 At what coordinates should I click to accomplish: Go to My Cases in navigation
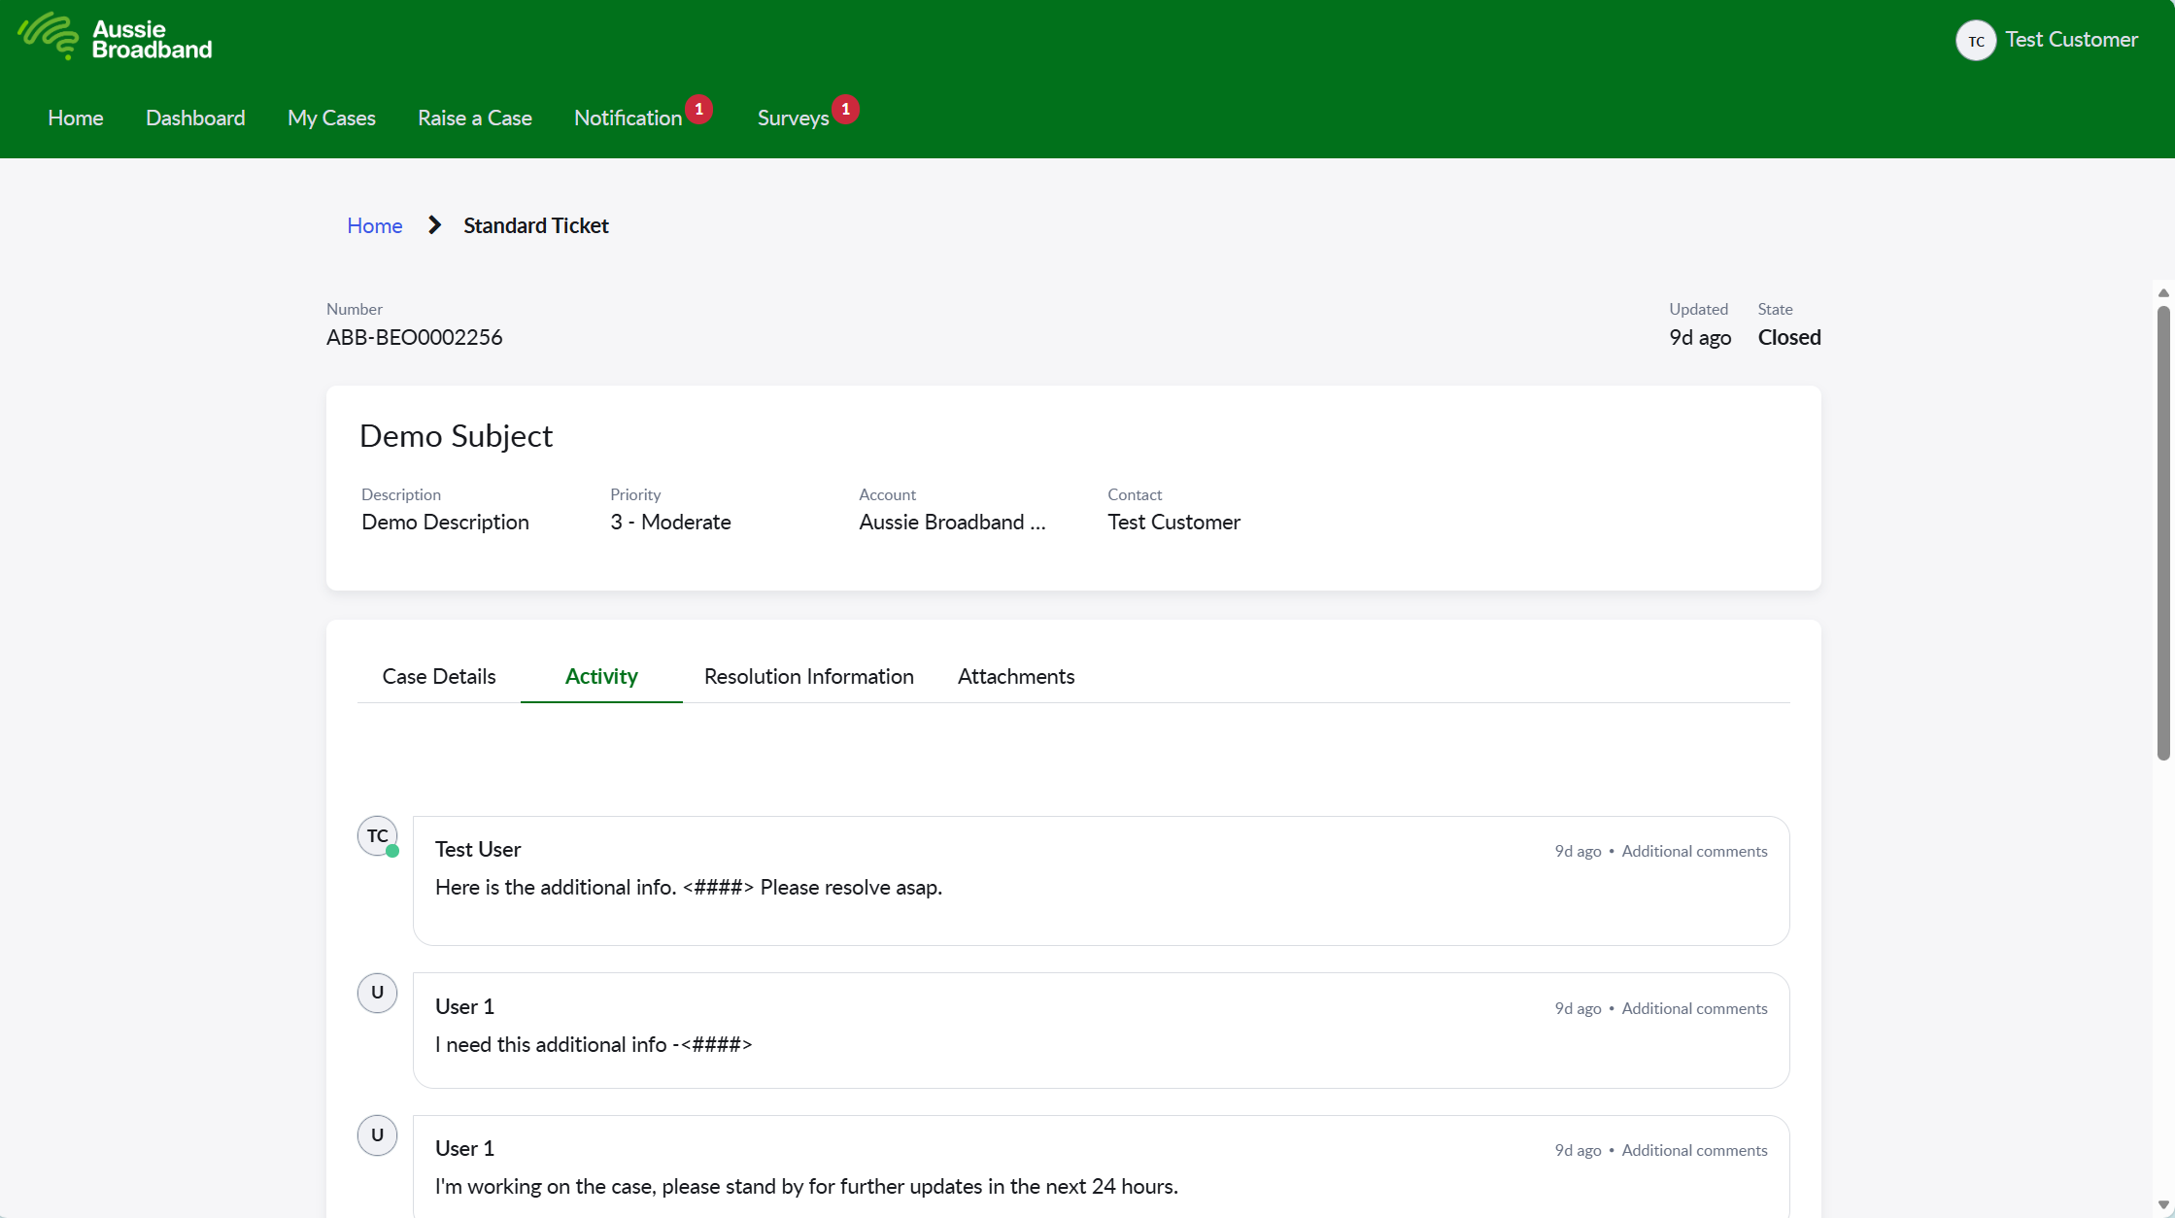[331, 118]
